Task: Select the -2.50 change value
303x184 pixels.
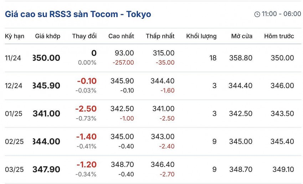Action: pyautogui.click(x=86, y=109)
